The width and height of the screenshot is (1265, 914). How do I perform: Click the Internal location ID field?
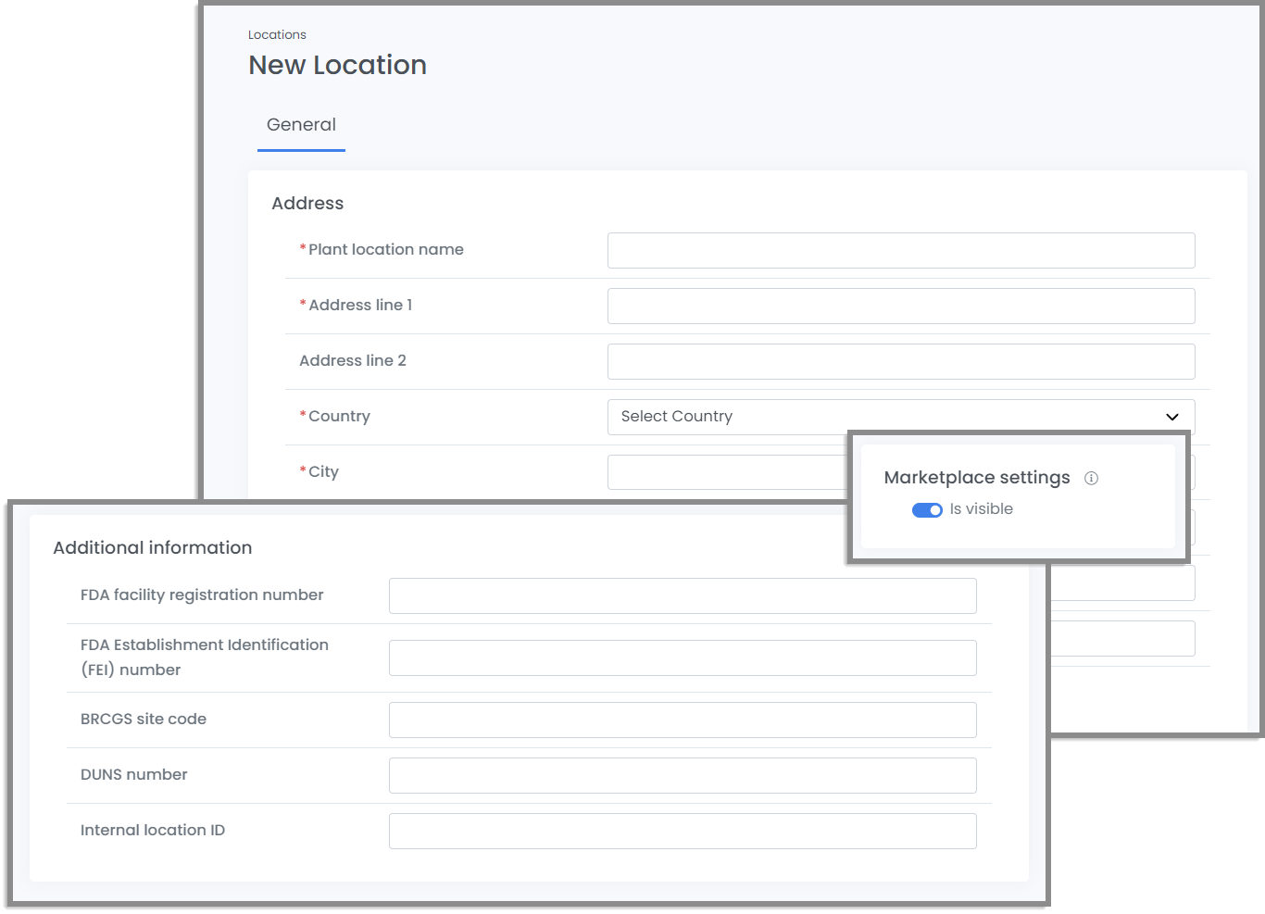[x=683, y=831]
